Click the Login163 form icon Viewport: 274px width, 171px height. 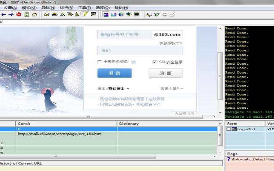[234, 129]
